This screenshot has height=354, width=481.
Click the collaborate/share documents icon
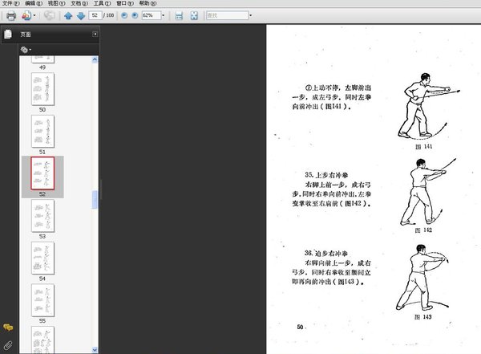point(26,15)
